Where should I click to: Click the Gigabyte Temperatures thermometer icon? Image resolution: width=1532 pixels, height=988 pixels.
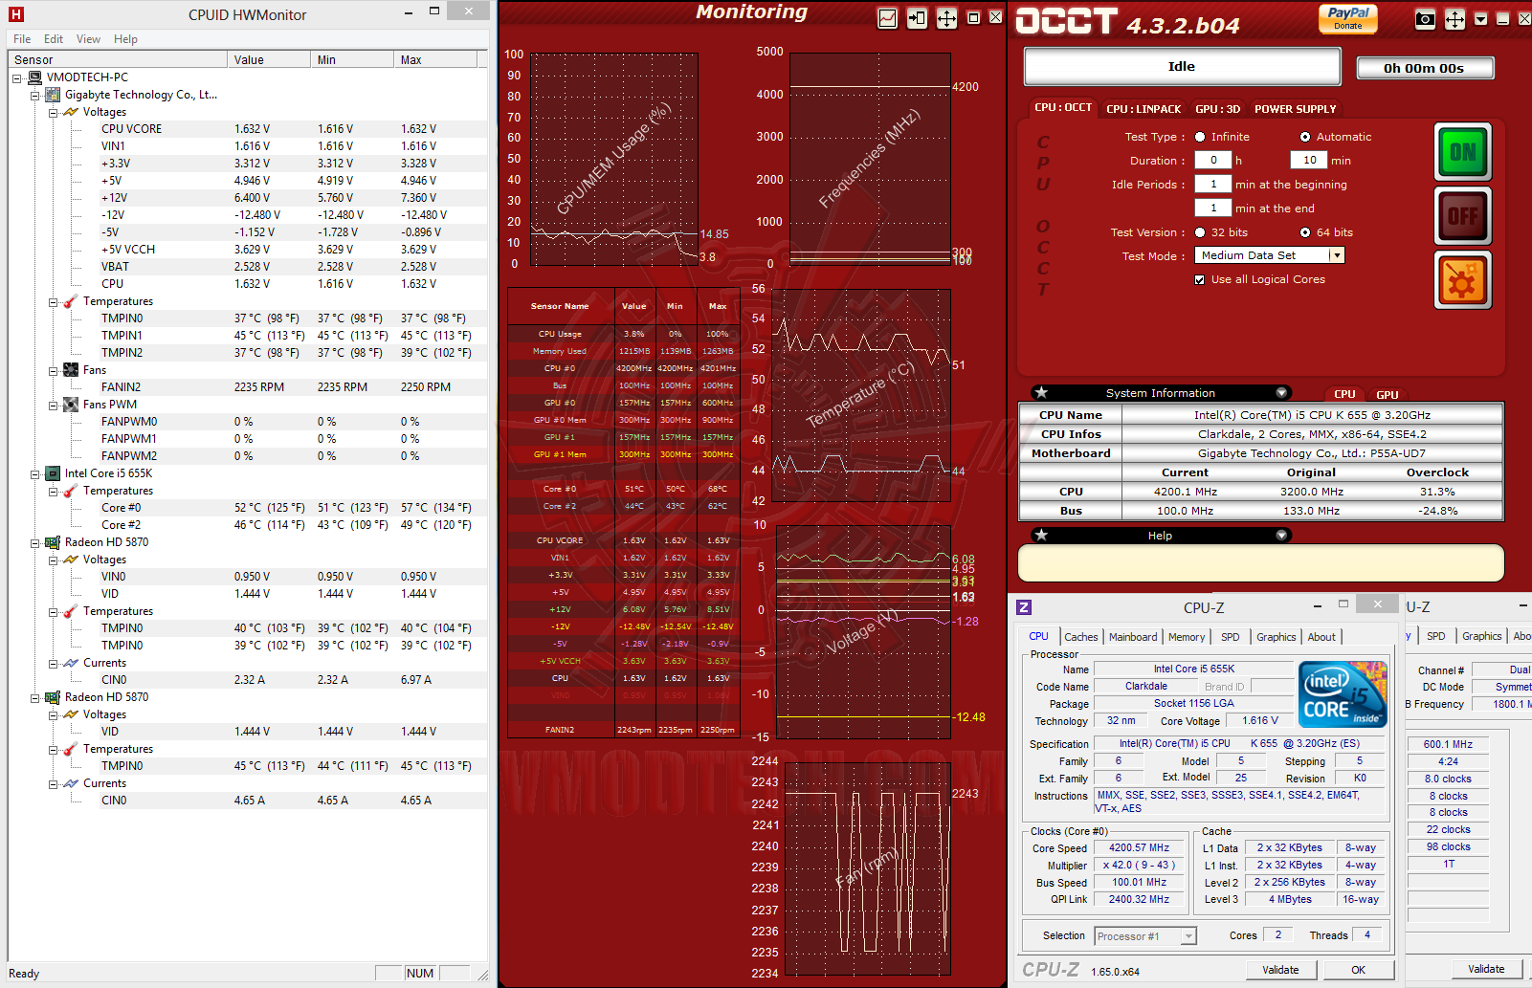tap(71, 301)
